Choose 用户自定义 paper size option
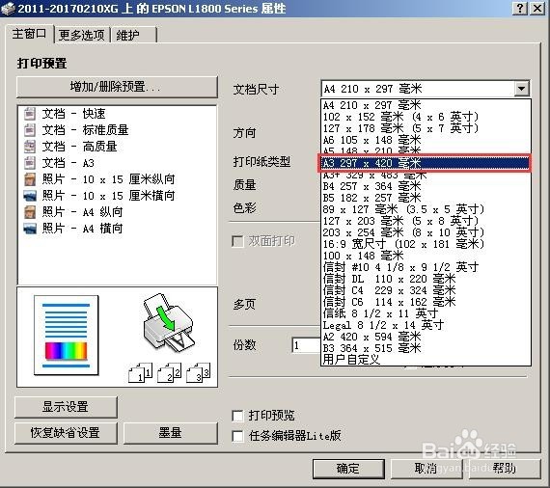The image size is (550, 488). [426, 360]
